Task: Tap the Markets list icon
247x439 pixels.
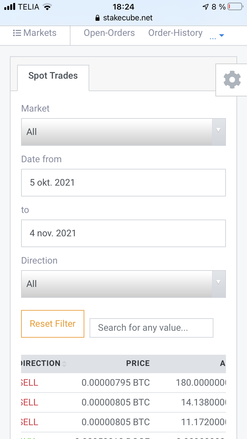Action: (x=17, y=33)
